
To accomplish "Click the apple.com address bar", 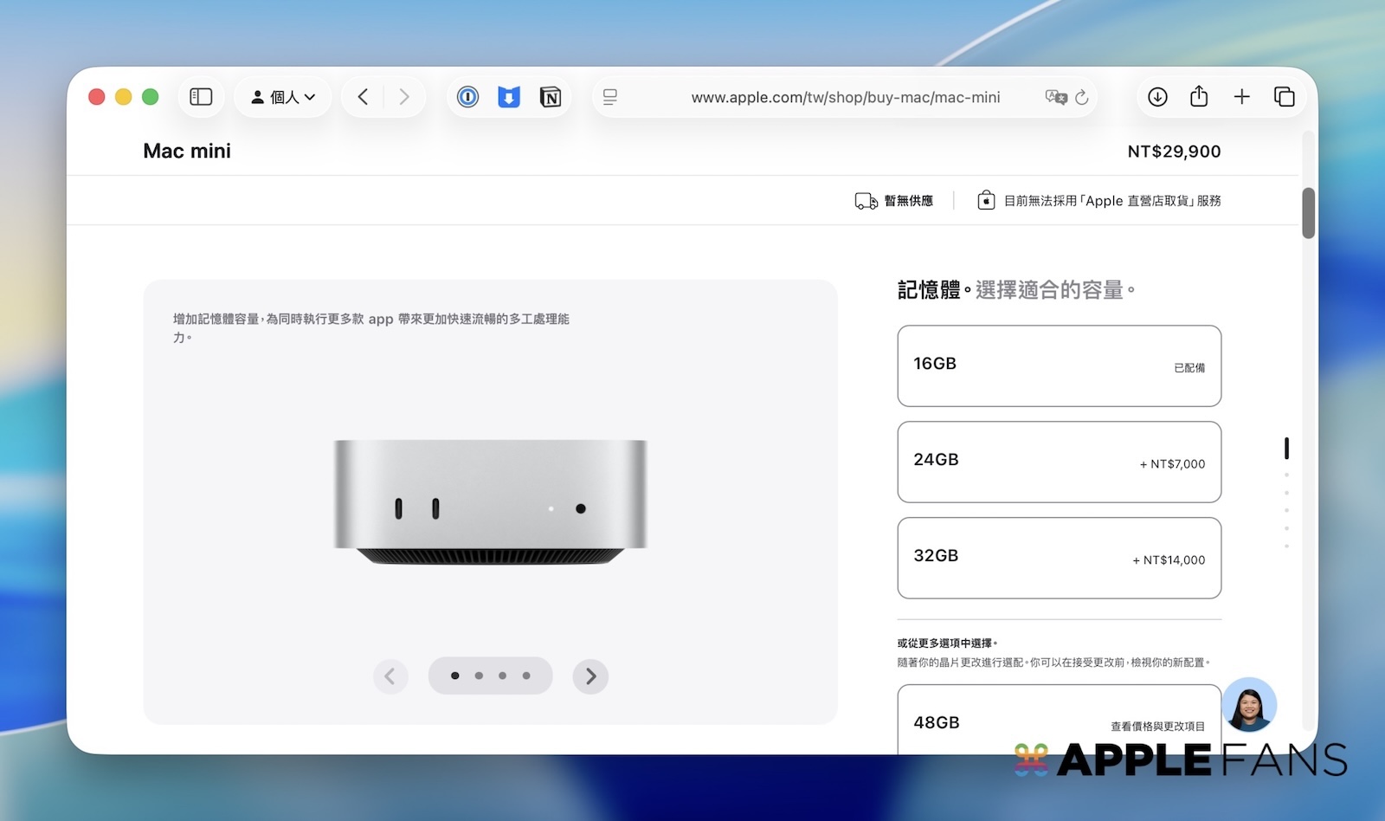I will point(845,97).
